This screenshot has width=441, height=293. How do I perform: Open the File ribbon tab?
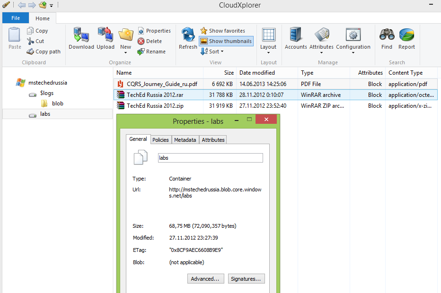tap(16, 18)
